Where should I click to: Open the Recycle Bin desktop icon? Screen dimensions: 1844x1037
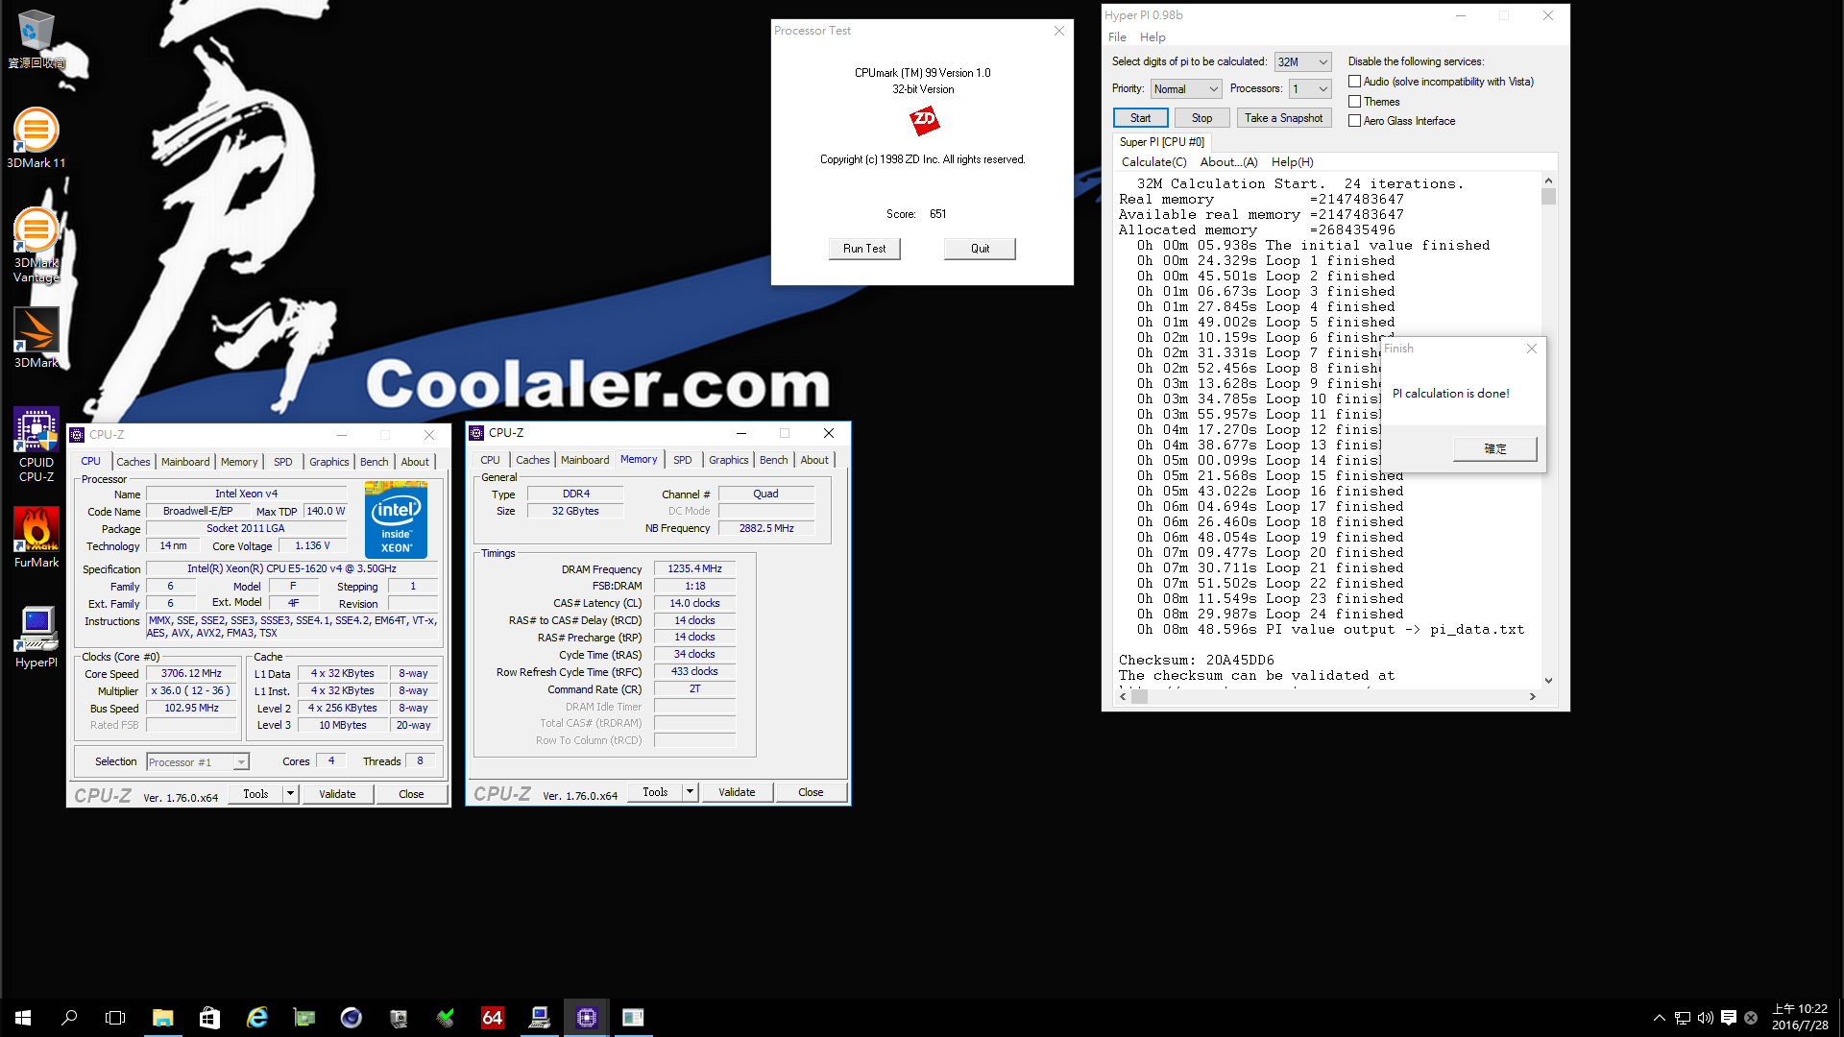[36, 38]
